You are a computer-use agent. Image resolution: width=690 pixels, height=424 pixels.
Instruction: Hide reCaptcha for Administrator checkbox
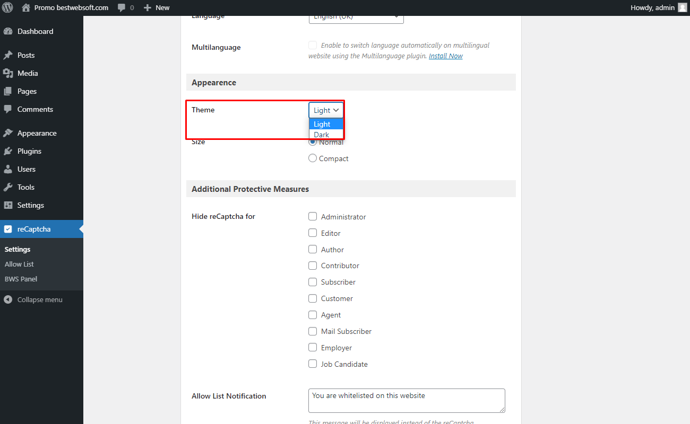pyautogui.click(x=313, y=216)
